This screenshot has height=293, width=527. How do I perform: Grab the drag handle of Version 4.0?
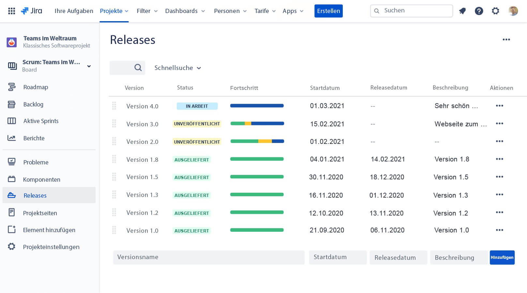pyautogui.click(x=114, y=106)
